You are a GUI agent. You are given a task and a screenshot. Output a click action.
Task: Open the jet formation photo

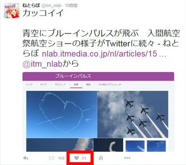coord(133,114)
